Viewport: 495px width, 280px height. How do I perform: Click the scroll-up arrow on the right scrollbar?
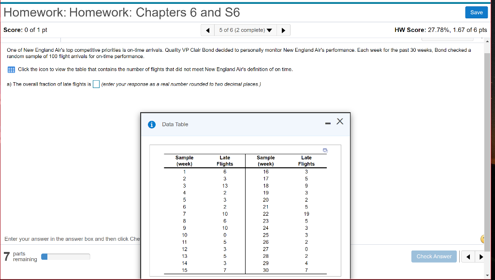[487, 41]
